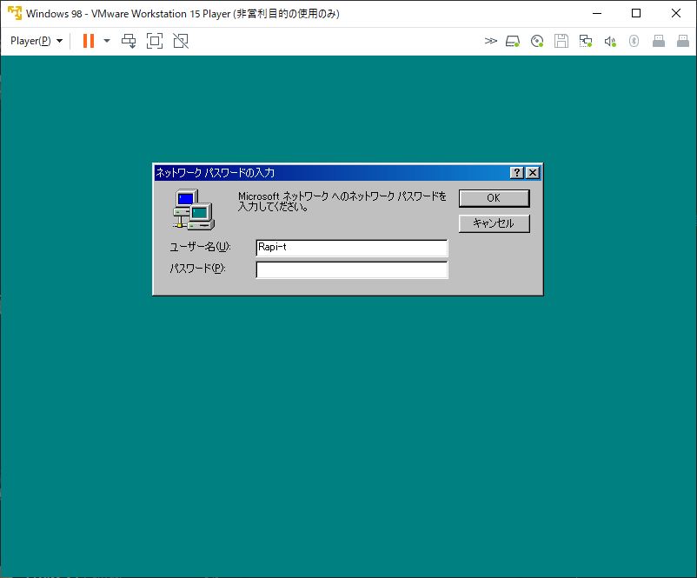Click OK in the network password dialog

point(494,198)
